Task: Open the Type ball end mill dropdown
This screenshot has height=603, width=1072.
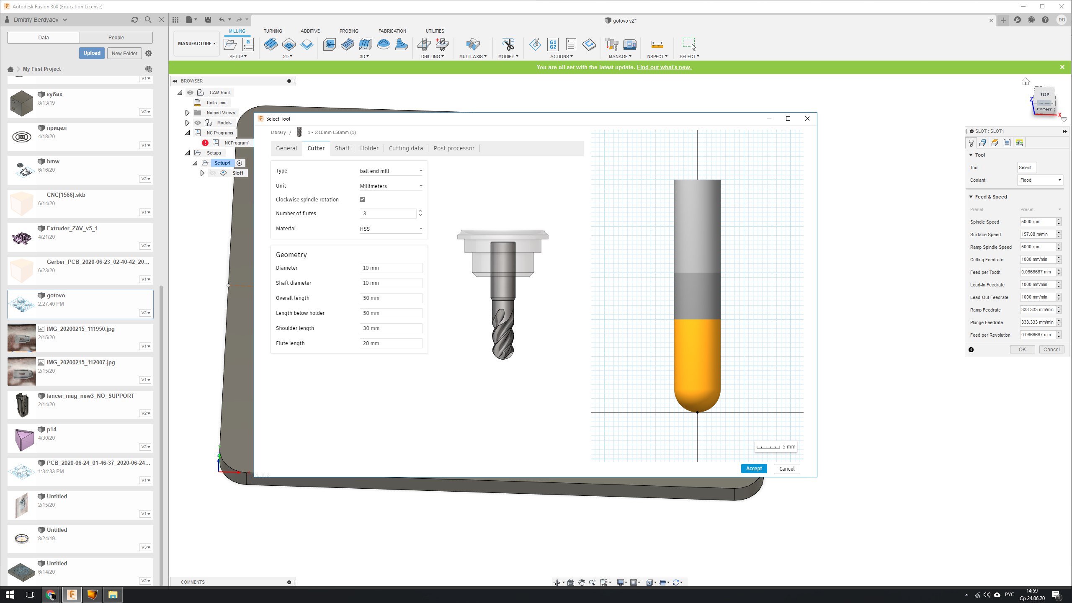Action: pyautogui.click(x=391, y=171)
